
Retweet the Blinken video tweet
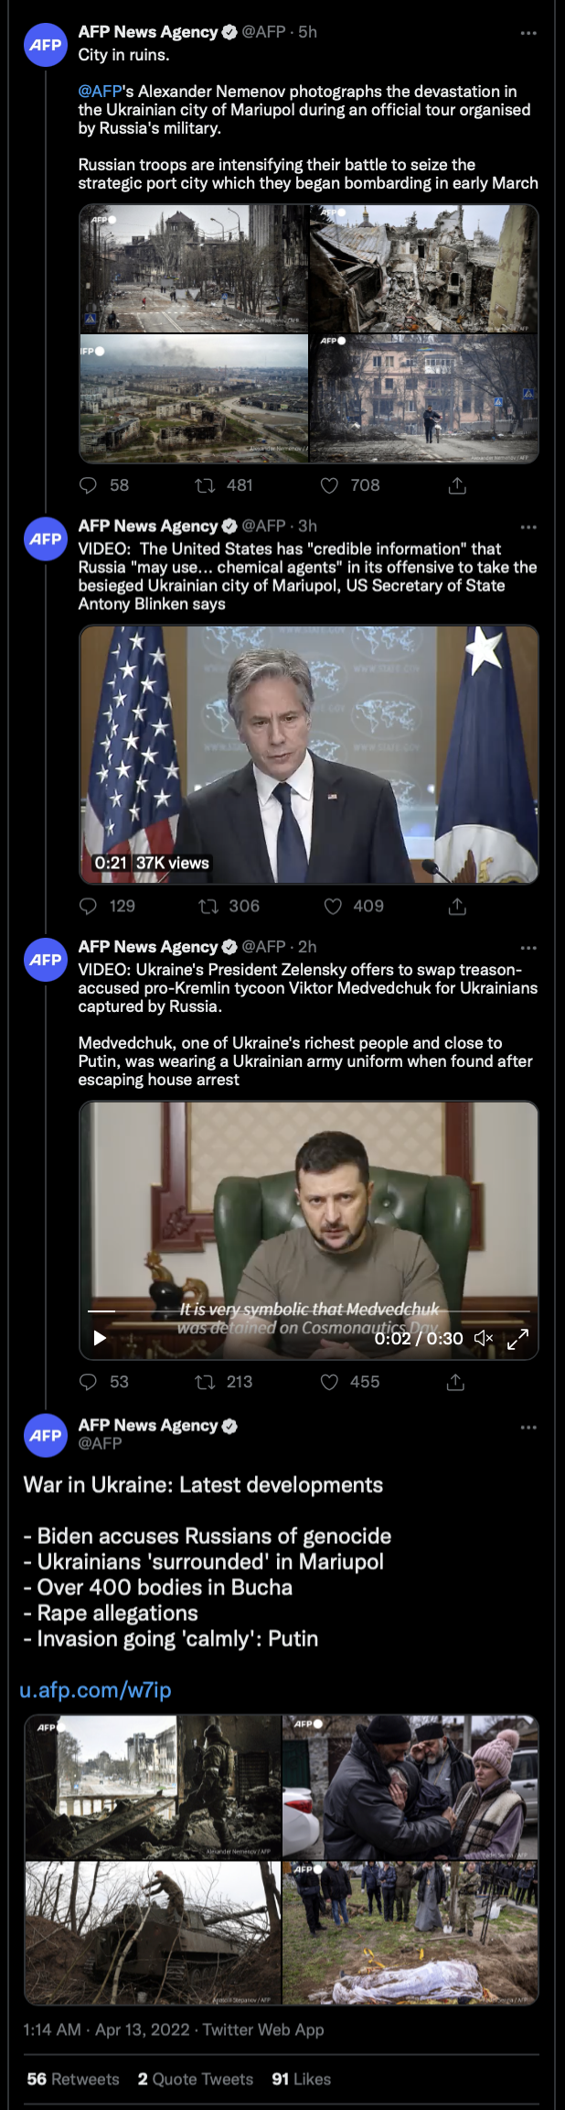pyautogui.click(x=208, y=906)
